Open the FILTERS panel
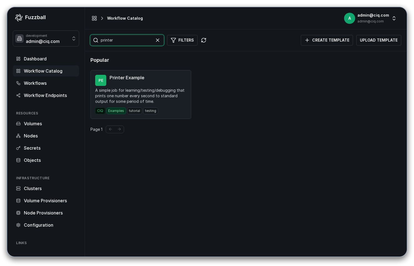 coord(182,40)
